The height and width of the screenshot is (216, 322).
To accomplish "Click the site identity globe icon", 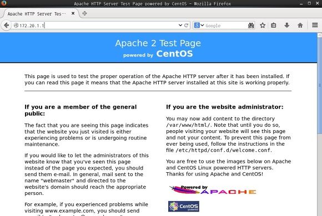I will pos(16,25).
